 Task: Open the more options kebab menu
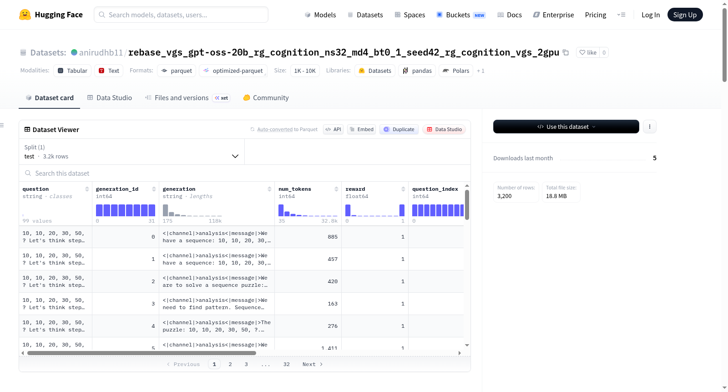coord(650,127)
